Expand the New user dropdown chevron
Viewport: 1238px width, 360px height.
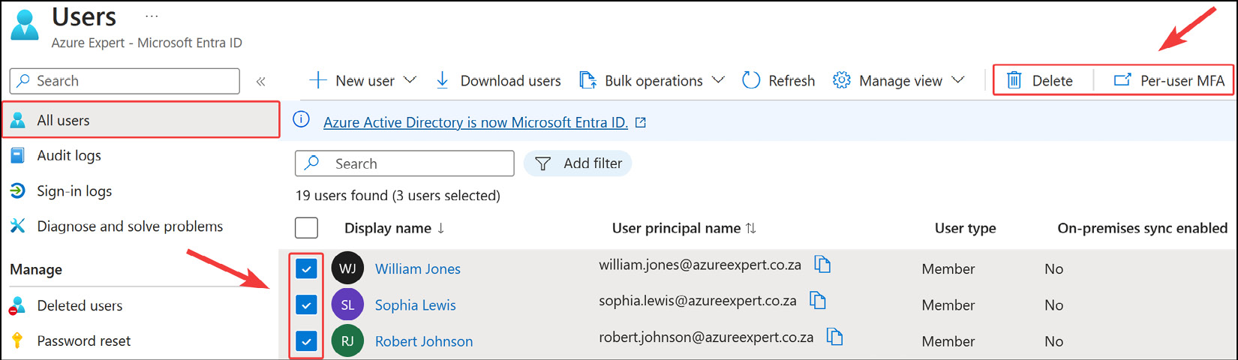(x=410, y=80)
